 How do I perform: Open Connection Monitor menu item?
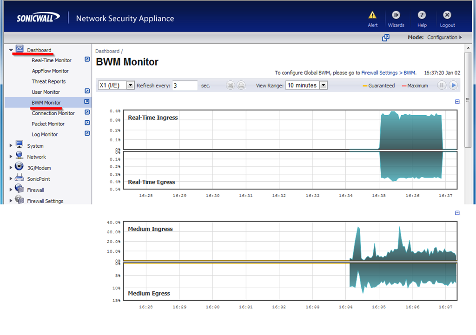[53, 113]
